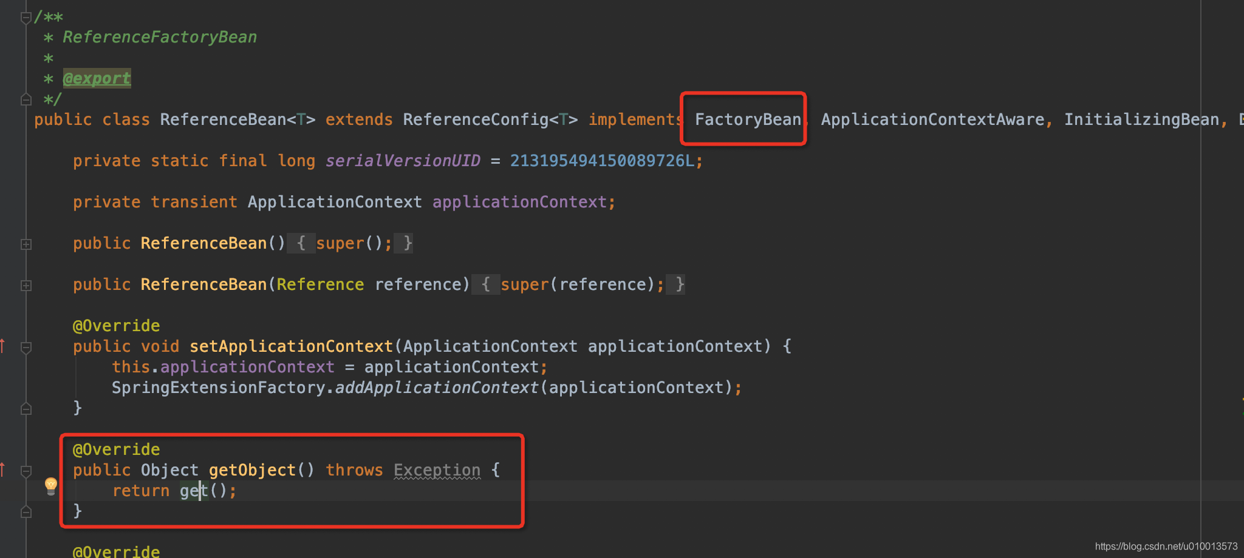The width and height of the screenshot is (1244, 558).
Task: Click the ApplicationContext type in transient field
Action: pyautogui.click(x=335, y=202)
